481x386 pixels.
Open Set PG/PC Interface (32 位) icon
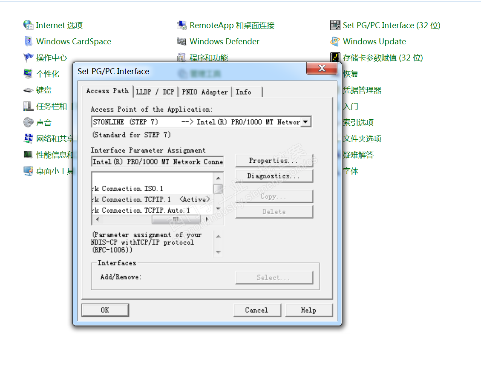[x=335, y=25]
